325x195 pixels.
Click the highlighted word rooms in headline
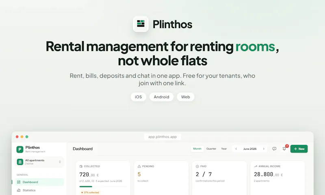pos(255,46)
